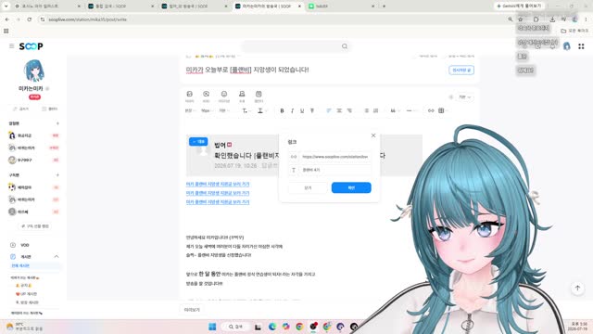
Task: Open a new browser tab
Action: click(x=384, y=6)
